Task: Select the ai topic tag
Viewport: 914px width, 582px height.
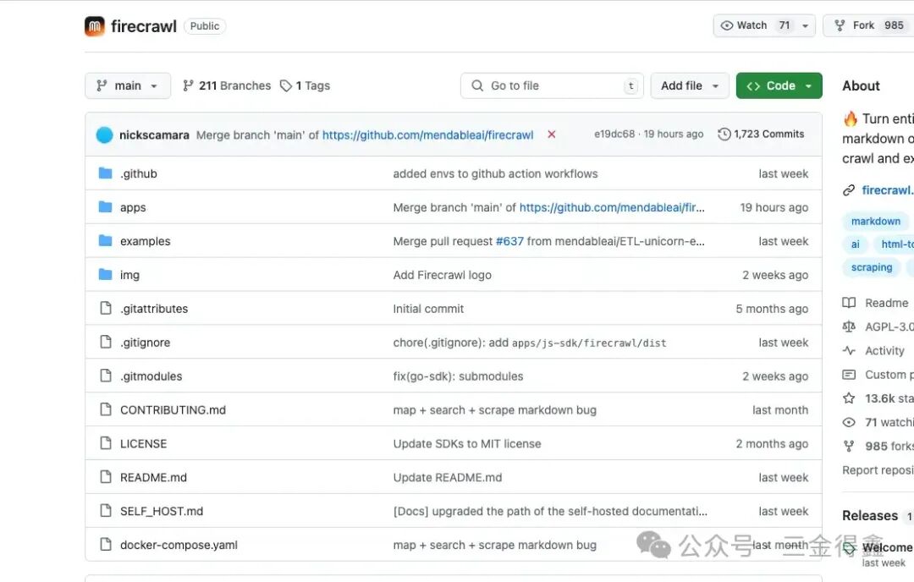Action: pos(855,244)
